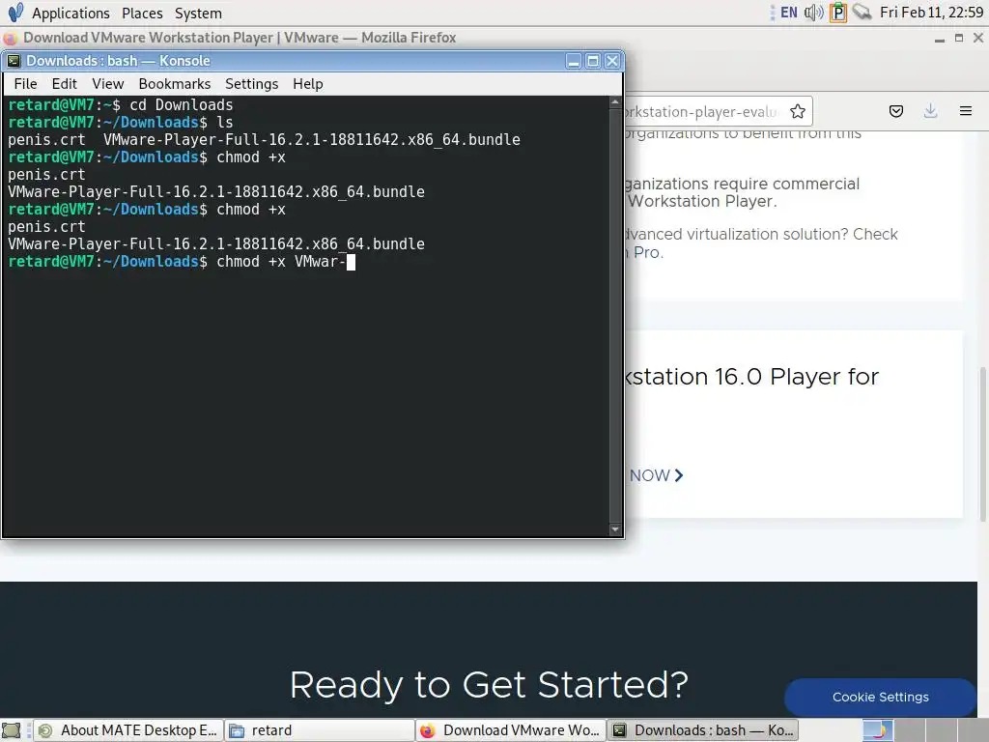Click the Firefox logo in the Firefox title bar
Image resolution: width=989 pixels, height=742 pixels.
click(x=11, y=38)
